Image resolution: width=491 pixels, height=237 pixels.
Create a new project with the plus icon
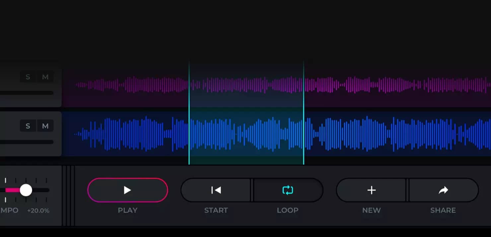click(x=371, y=190)
